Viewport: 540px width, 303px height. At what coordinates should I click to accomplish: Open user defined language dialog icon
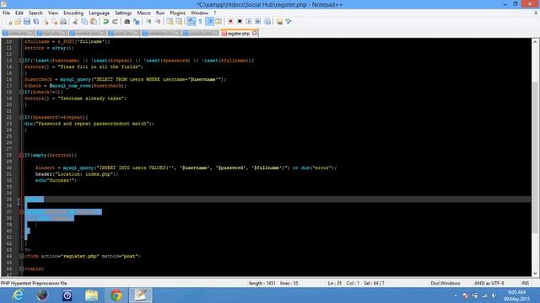click(x=219, y=22)
